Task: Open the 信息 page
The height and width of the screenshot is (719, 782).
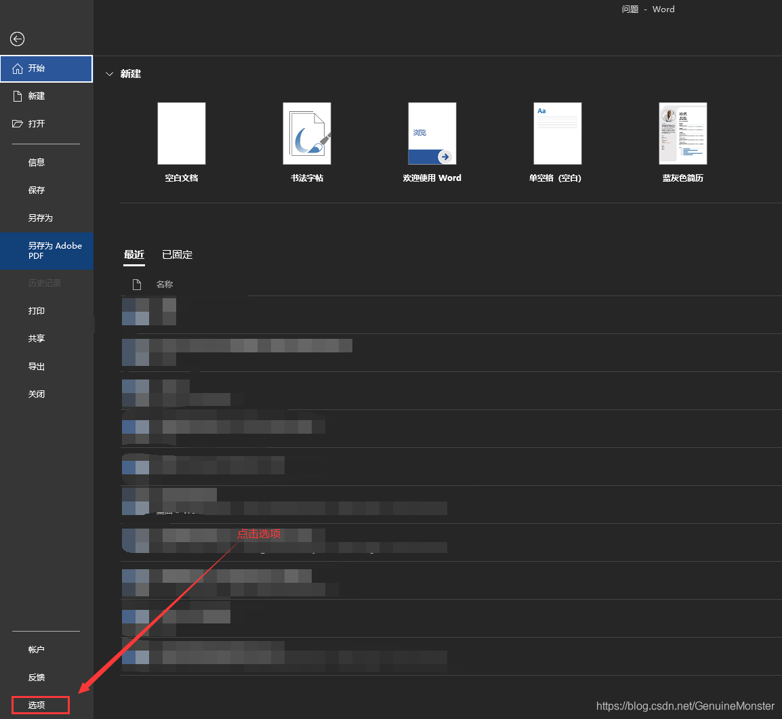Action: [x=46, y=163]
